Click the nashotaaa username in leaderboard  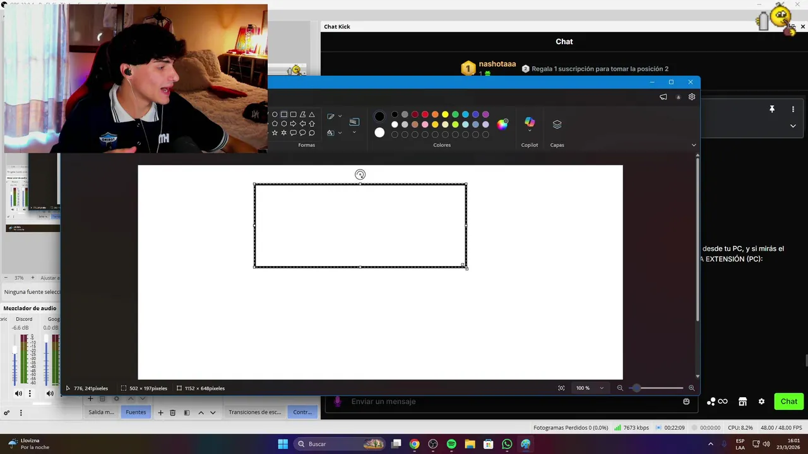point(497,64)
